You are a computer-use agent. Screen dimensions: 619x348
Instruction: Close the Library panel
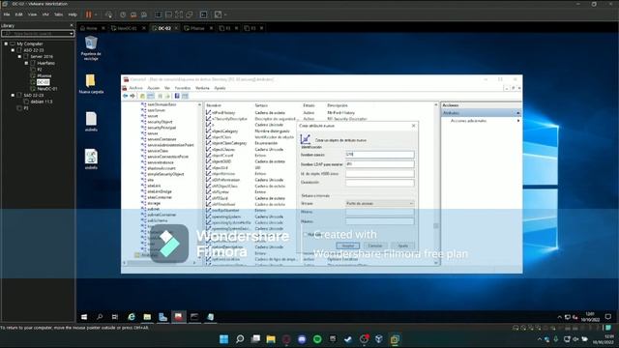click(72, 25)
